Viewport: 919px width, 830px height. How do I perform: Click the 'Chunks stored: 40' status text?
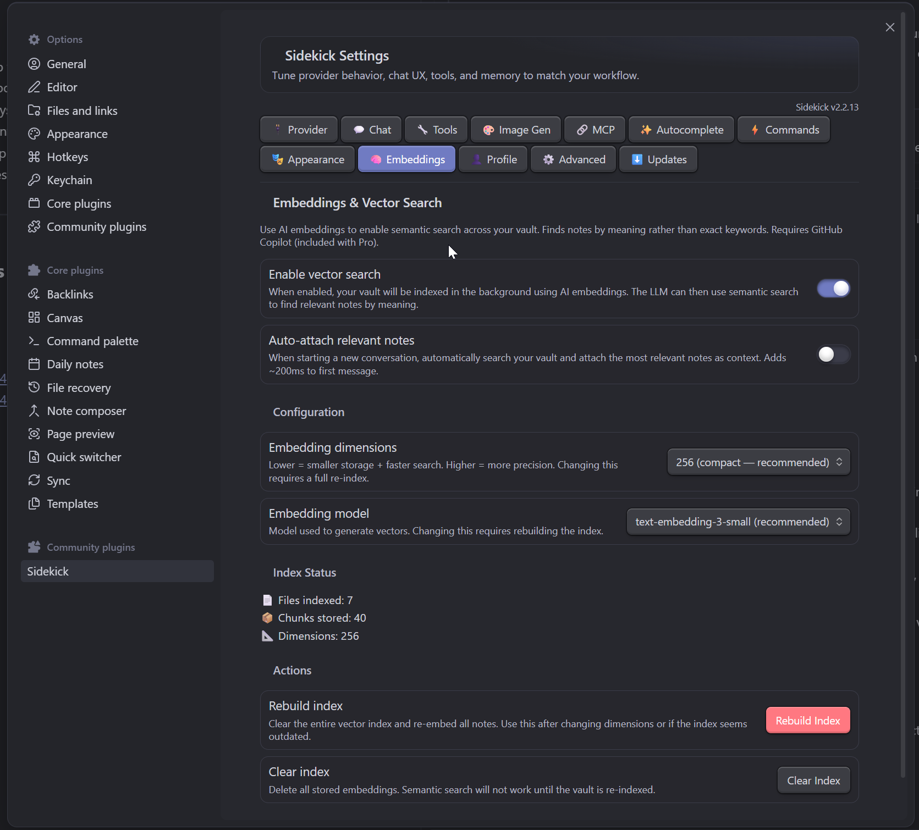[322, 618]
